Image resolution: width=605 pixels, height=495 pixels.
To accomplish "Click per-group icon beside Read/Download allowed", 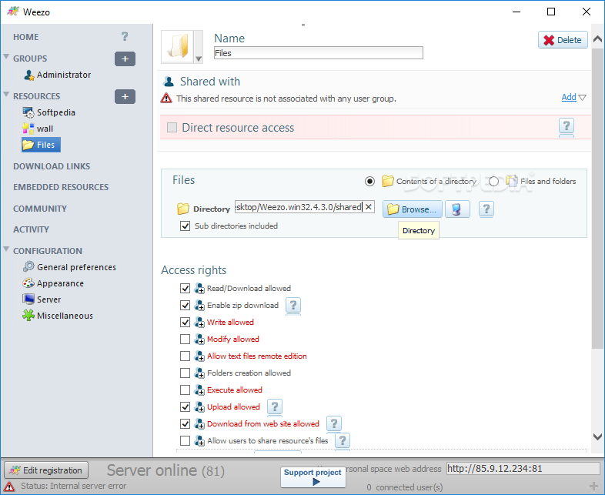I will [199, 288].
